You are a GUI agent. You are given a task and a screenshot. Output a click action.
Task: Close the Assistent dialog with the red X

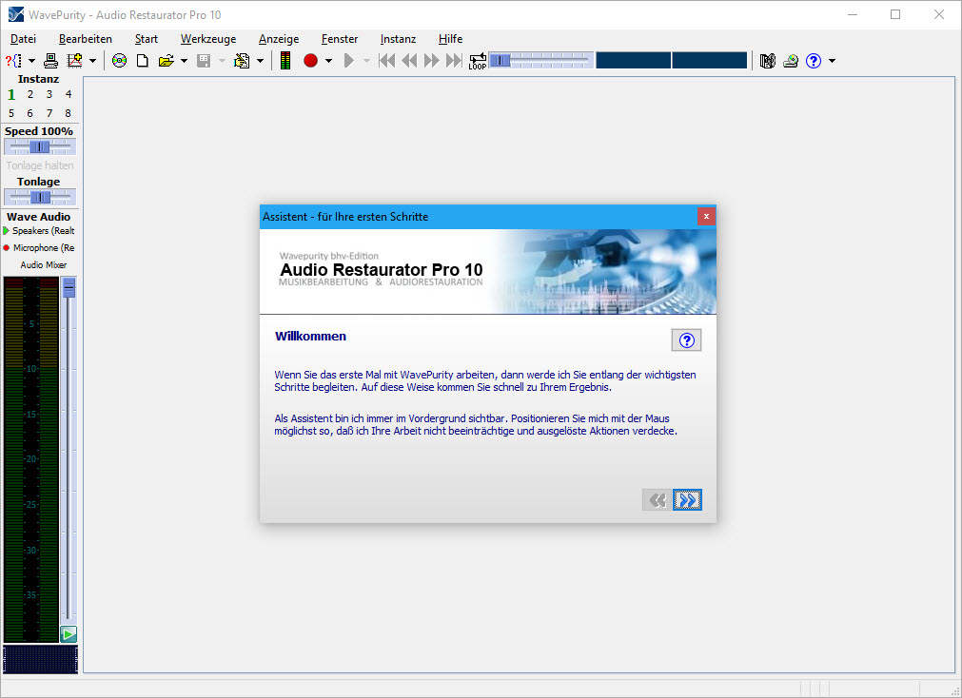coord(706,217)
